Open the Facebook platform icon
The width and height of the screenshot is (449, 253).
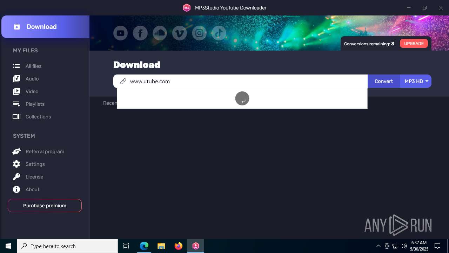click(140, 33)
